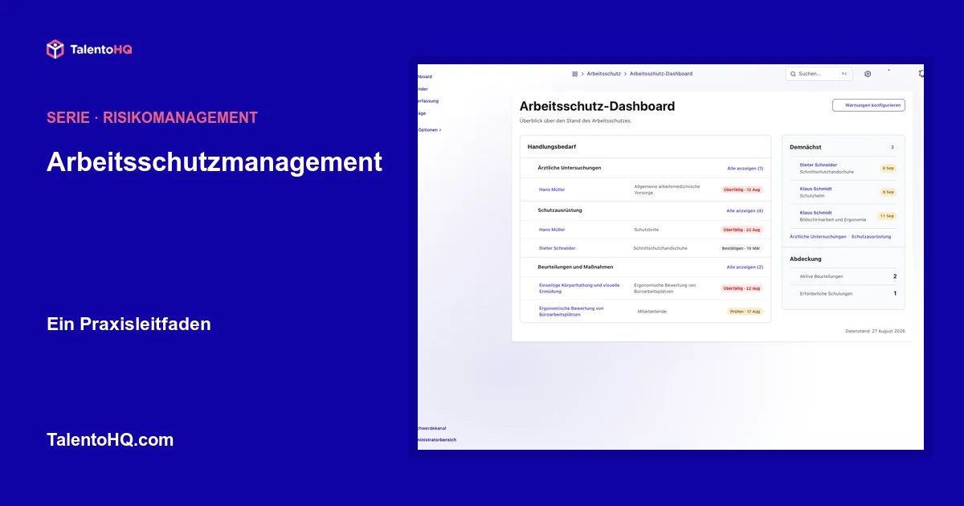
Task: Show all Ärztliche Untersuchungen via Alle anzeigen (1)
Action: click(x=745, y=169)
